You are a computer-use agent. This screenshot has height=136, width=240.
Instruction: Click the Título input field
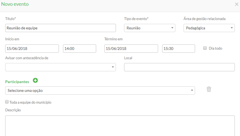(60, 28)
